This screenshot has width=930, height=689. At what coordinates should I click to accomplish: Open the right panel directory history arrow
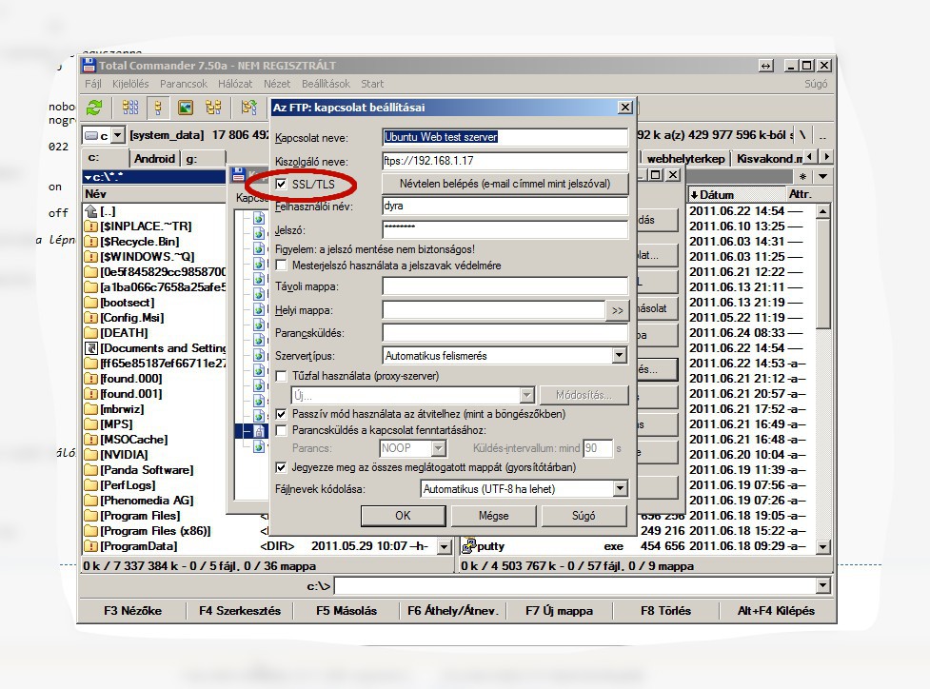coord(822,177)
